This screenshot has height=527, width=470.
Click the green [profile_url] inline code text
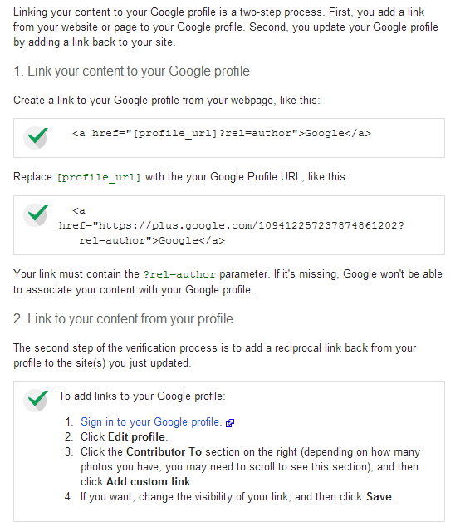coord(99,177)
